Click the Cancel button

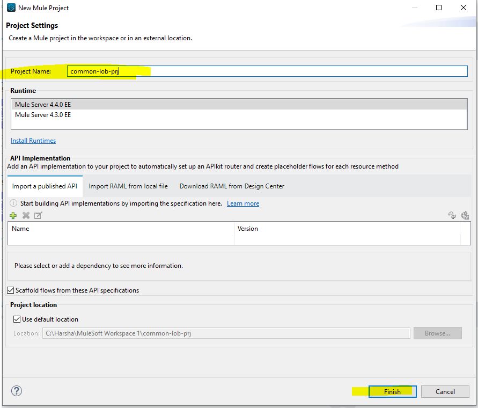[445, 391]
